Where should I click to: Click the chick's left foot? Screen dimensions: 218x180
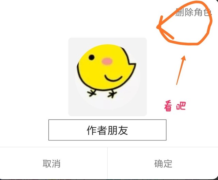point(92,93)
